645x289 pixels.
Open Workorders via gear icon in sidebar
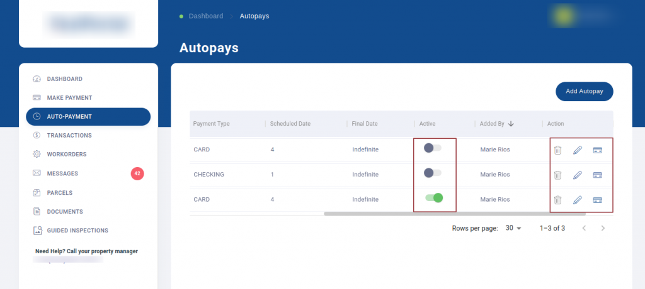point(37,154)
